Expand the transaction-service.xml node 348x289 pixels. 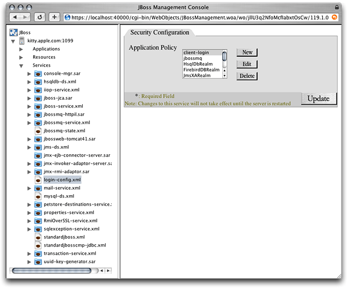click(29, 254)
